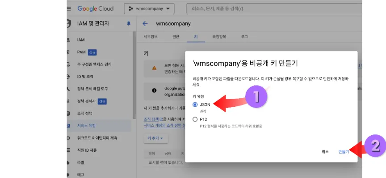Switch to the 권한 tab
Screen dimensions: 386x178
[x=176, y=37]
